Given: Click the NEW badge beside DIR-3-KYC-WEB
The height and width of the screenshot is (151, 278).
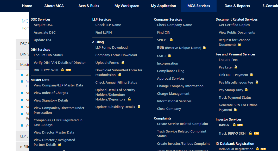Looking at the screenshot, I should click(68, 70).
